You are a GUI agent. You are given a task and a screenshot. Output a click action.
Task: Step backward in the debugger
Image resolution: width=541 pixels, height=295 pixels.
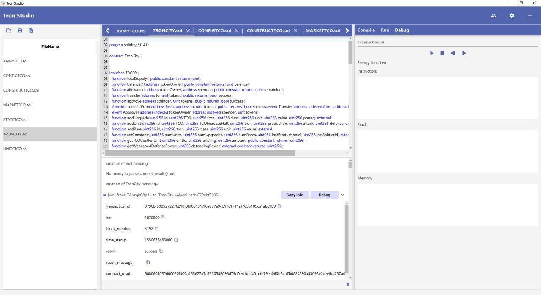click(x=453, y=53)
